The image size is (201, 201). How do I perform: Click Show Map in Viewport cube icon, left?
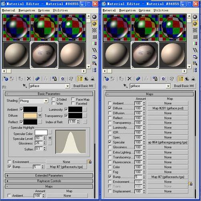pos(71,79)
